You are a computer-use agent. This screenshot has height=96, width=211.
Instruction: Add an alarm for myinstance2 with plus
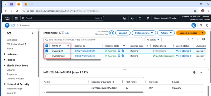coord(190,56)
